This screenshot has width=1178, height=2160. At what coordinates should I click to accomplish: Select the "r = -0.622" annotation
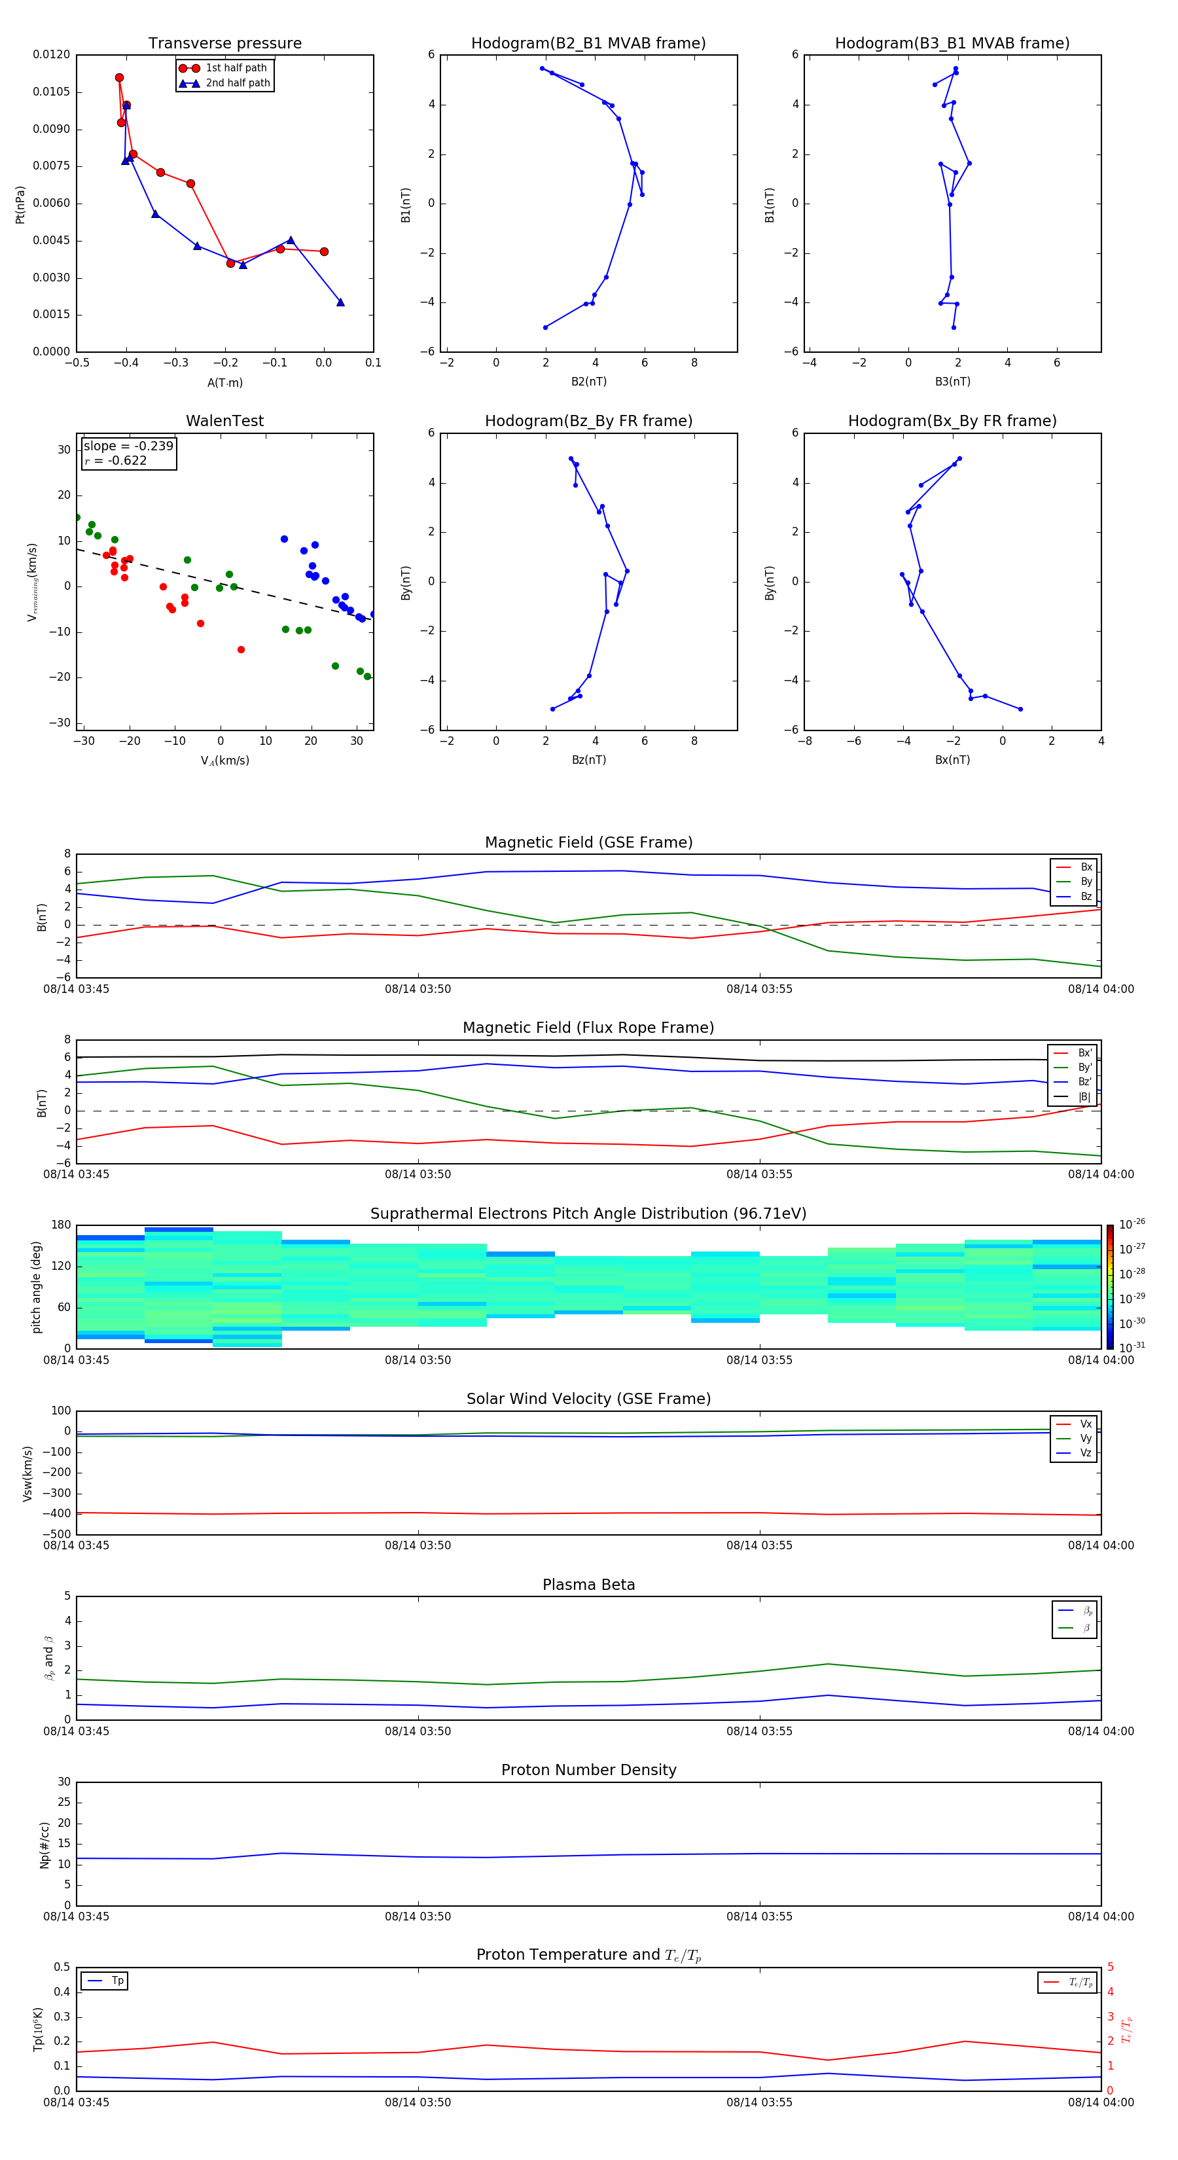pos(116,460)
